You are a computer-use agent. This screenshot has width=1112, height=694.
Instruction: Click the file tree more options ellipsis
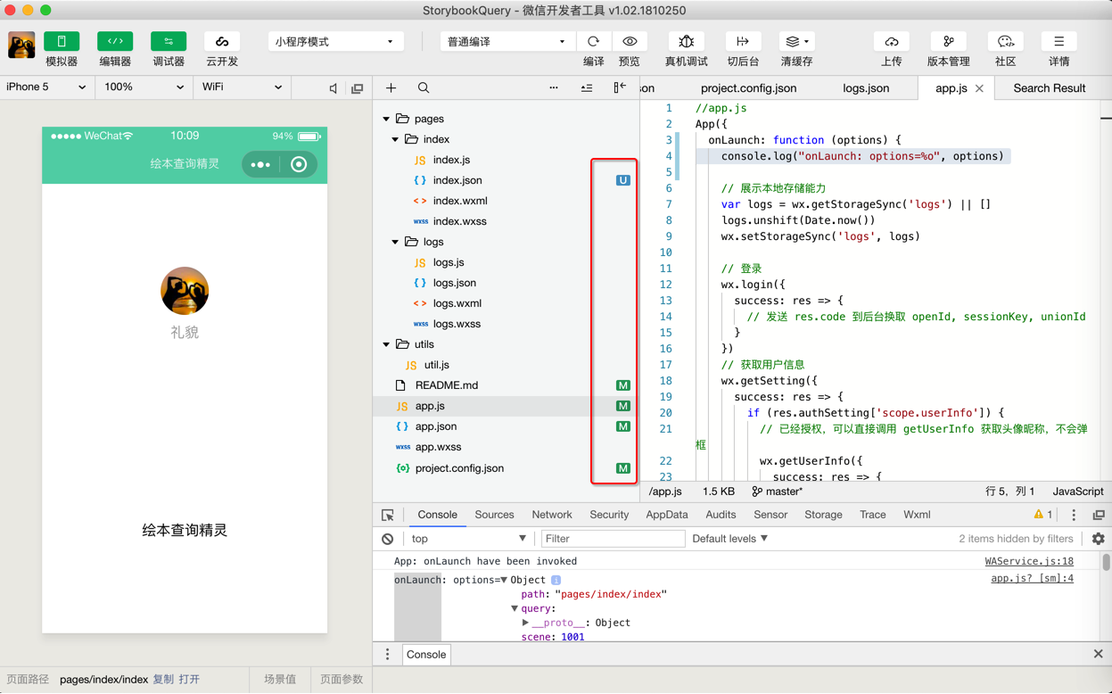point(554,88)
